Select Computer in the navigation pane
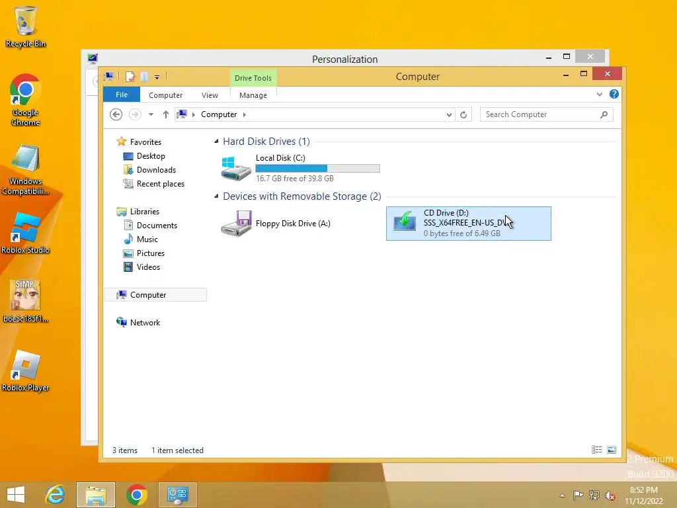677x508 pixels. pyautogui.click(x=148, y=294)
